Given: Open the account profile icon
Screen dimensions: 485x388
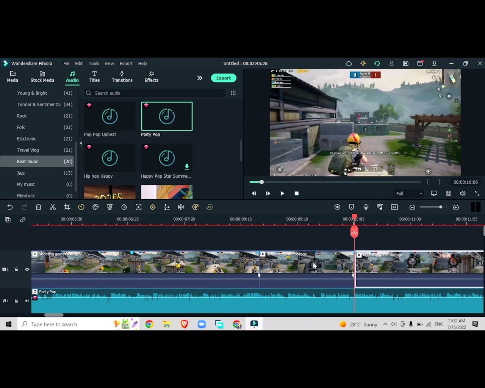Looking at the screenshot, I should 391,63.
